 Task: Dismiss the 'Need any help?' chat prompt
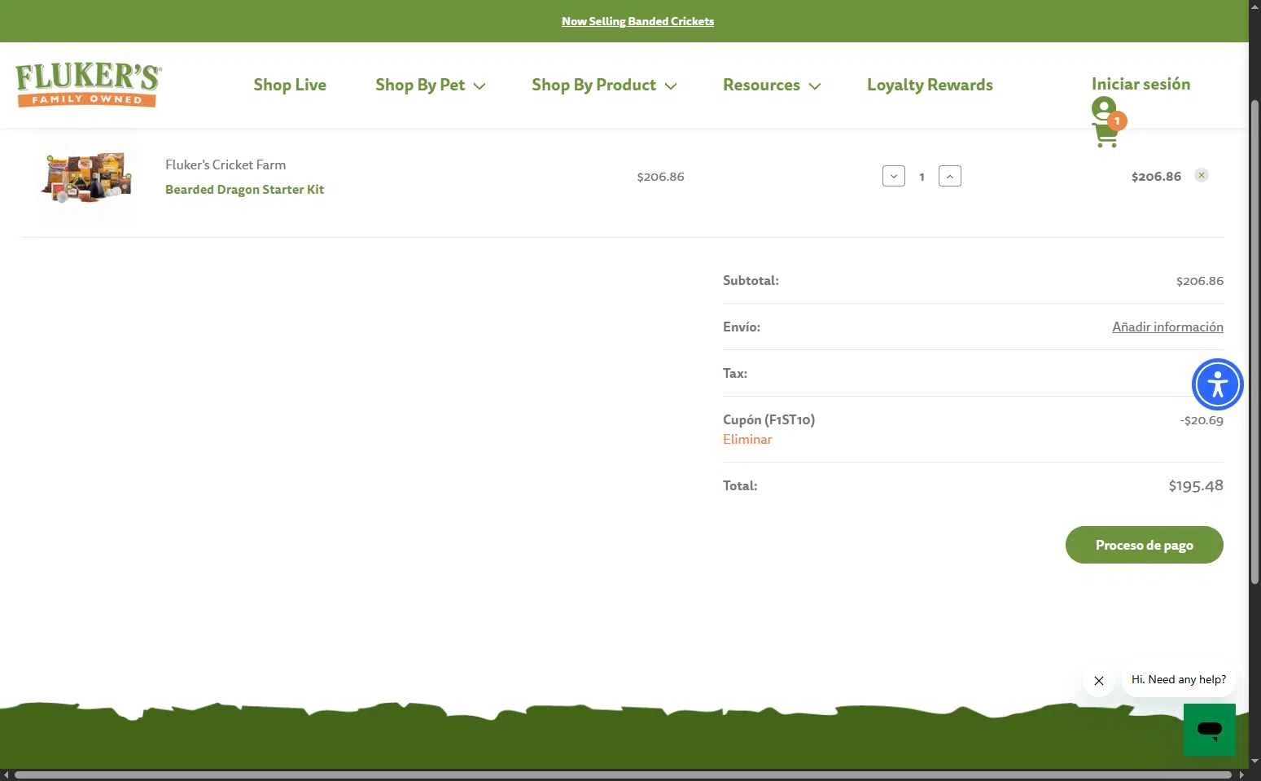click(1098, 681)
